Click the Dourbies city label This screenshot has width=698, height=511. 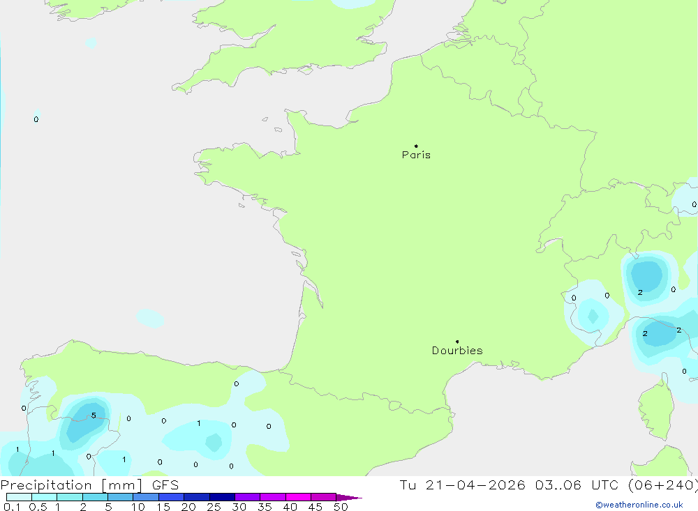[x=457, y=351]
